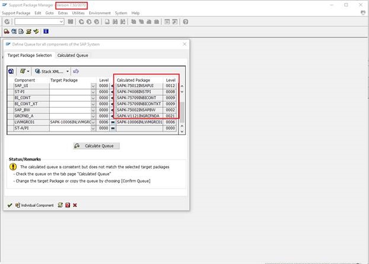
Task: Click the Next Page icon
Action: click(149, 22)
